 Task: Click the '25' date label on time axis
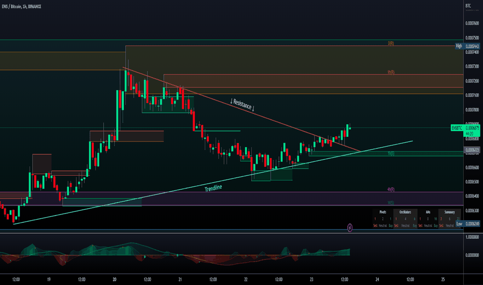click(443, 279)
